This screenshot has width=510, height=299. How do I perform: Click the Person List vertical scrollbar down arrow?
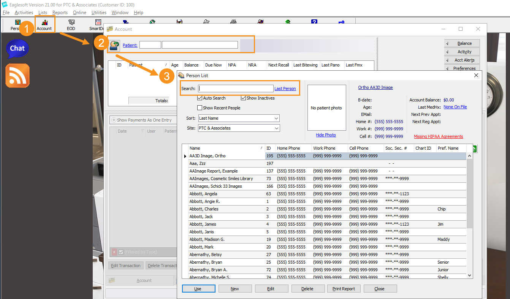pyautogui.click(x=469, y=275)
